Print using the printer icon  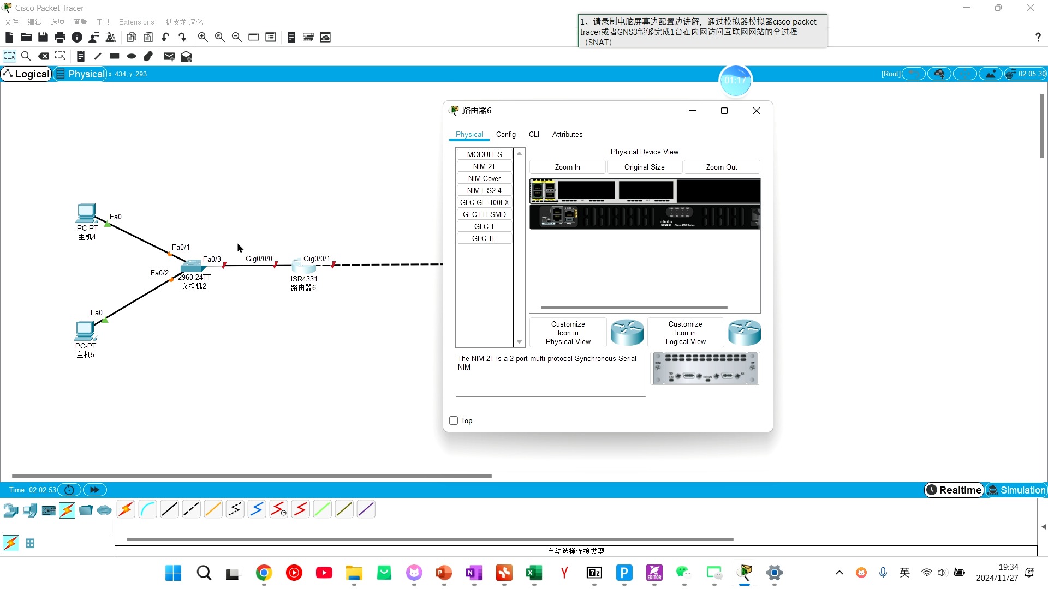(60, 37)
